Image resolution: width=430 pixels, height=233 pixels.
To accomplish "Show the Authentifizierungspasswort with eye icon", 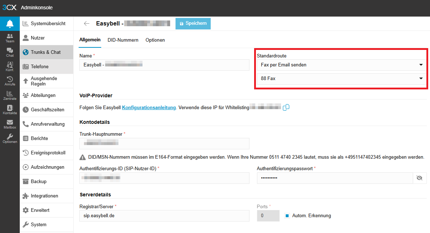I will (419, 178).
